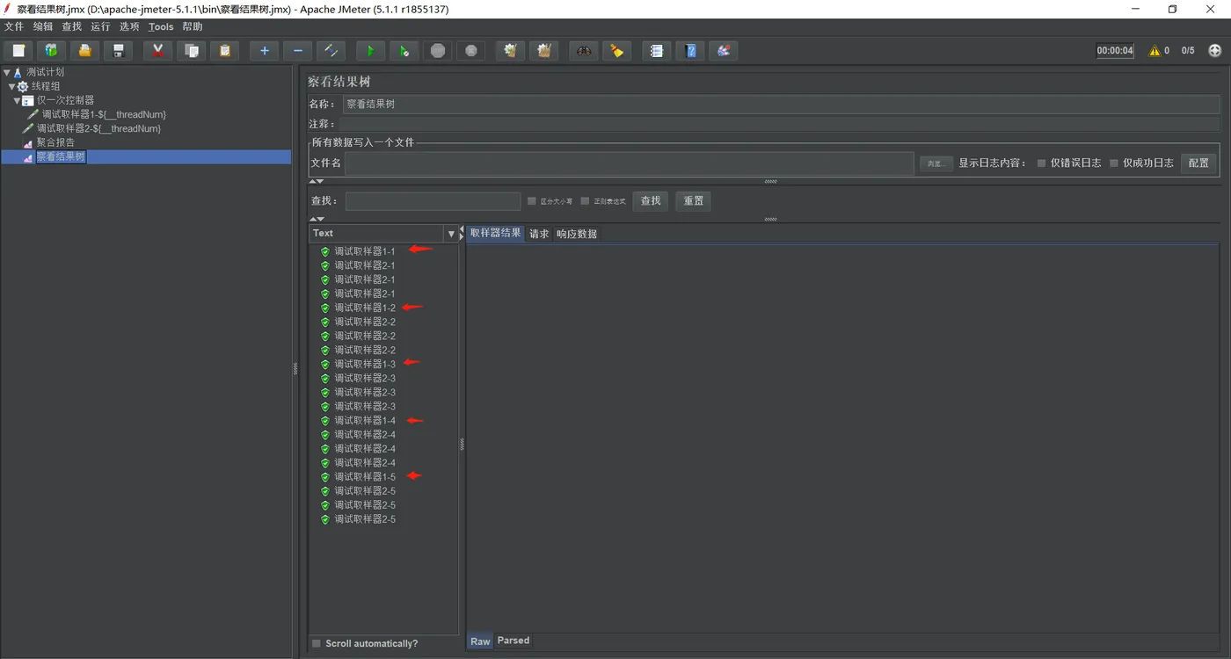Collapse the 线程组 tree node arrow
Screen dimensions: 1231x659
[12, 86]
